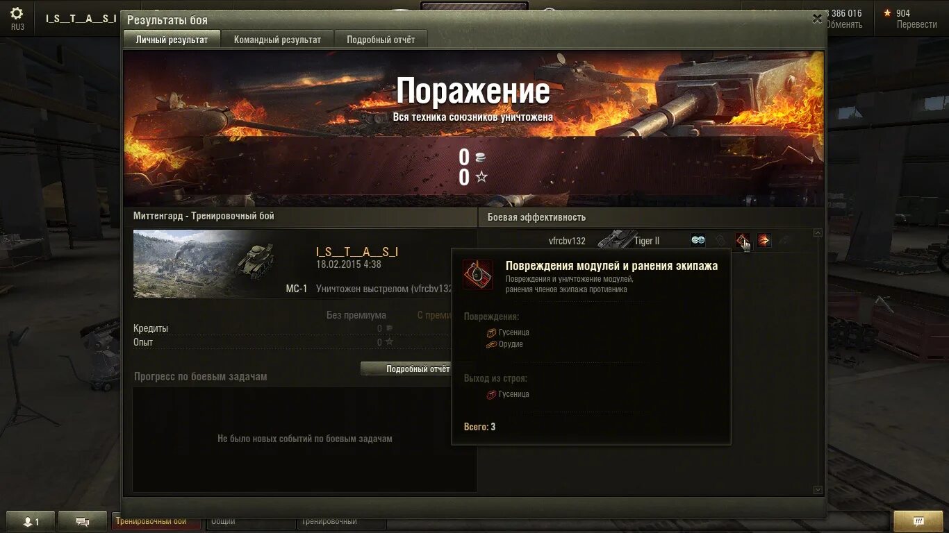Click the gold star 904 free experience icon

[x=887, y=13]
